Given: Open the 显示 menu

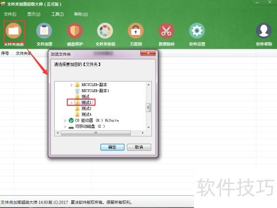Looking at the screenshot, I should point(34,14).
